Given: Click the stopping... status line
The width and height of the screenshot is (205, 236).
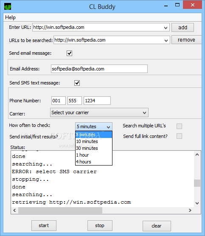Looking at the screenshot, I should coord(30,179).
